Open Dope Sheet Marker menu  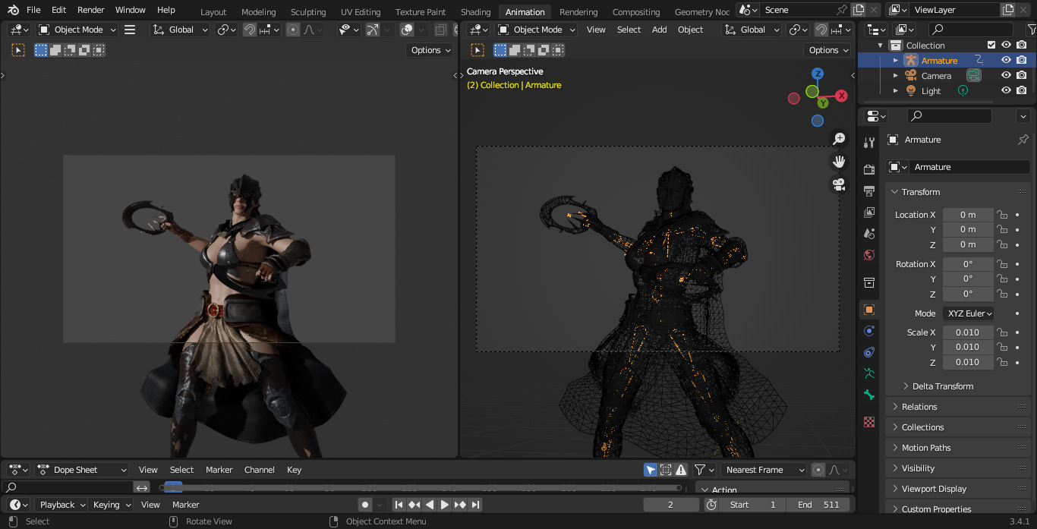click(219, 470)
